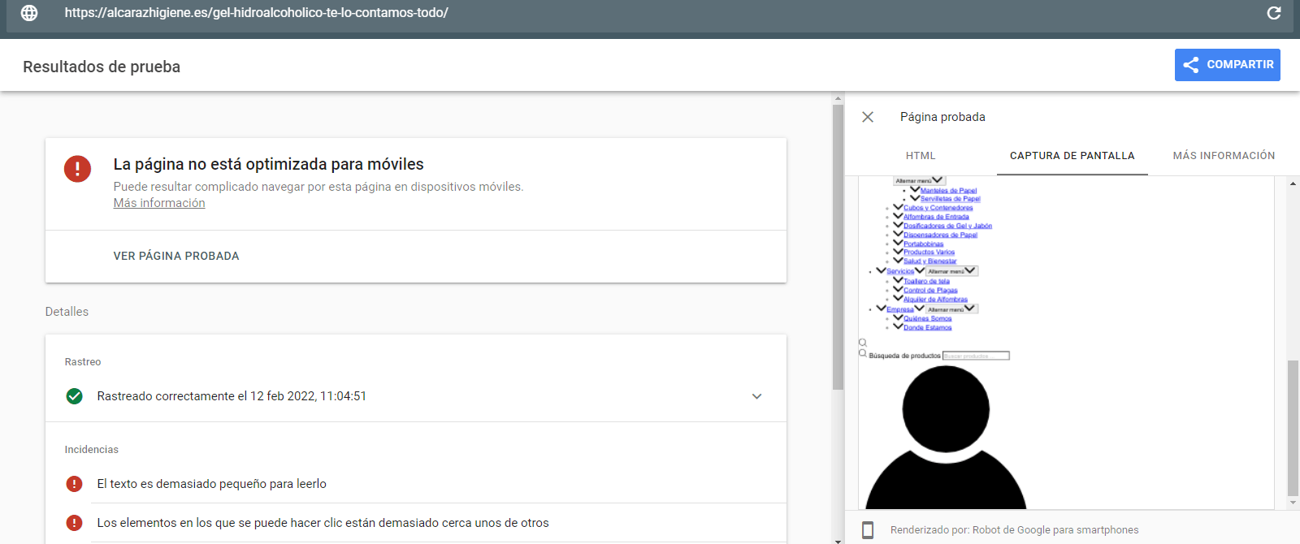Viewport: 1300px width, 544px height.
Task: Click 'Servilletas de Papel' link in screenshot
Action: [x=950, y=199]
